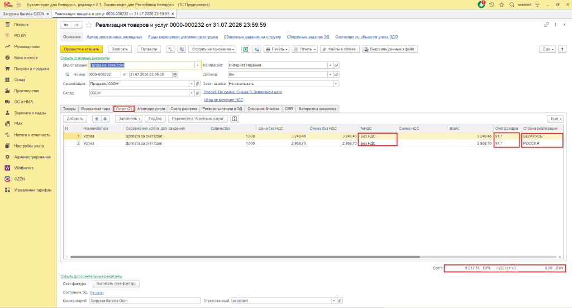
Task: Switch to the Товары tab
Action: (x=69, y=109)
